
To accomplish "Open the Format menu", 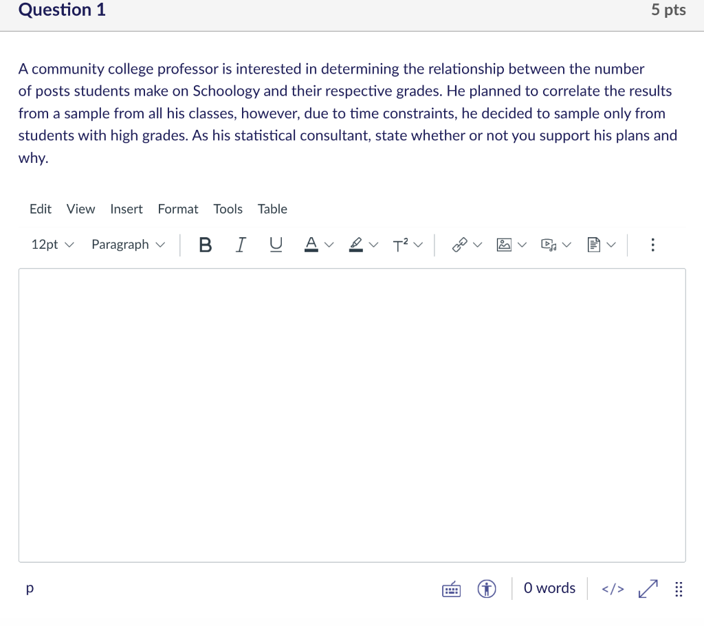I will pos(178,209).
